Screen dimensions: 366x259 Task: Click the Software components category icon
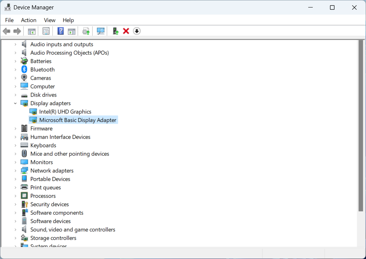pyautogui.click(x=24, y=213)
